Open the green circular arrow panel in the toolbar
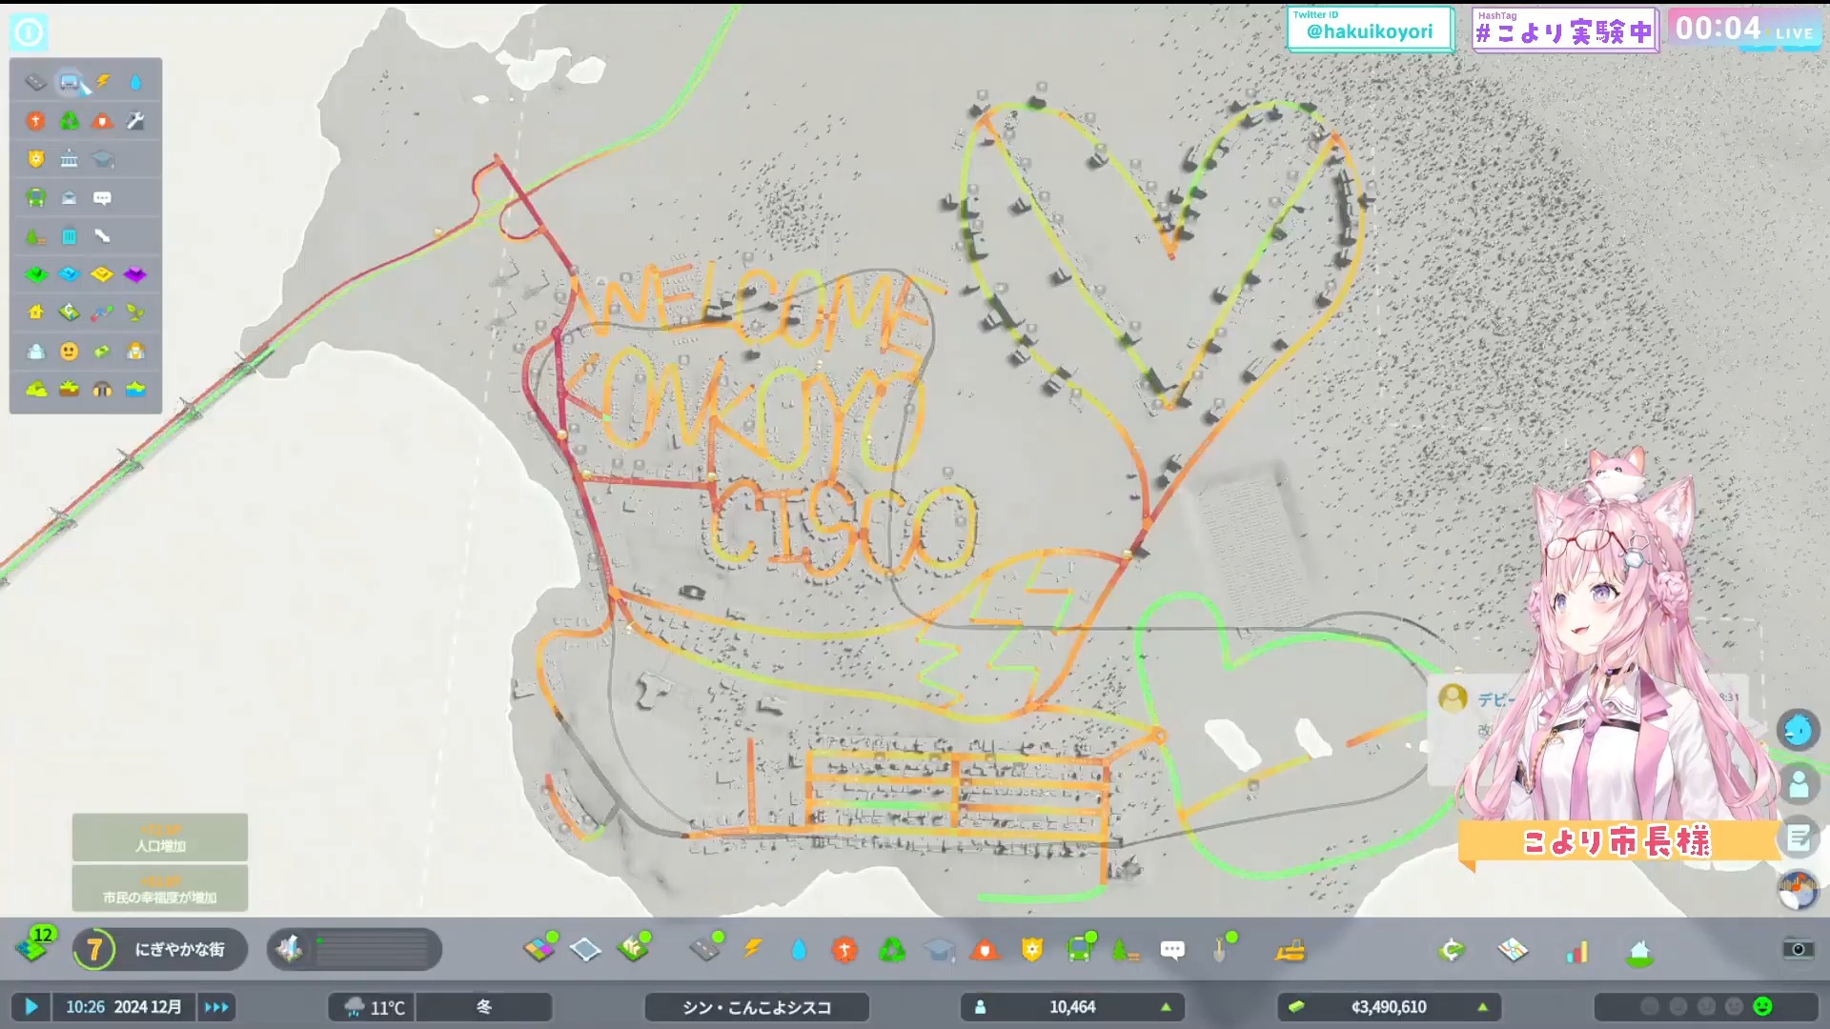The height and width of the screenshot is (1029, 1830). pyautogui.click(x=1452, y=950)
